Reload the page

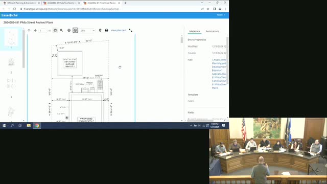click(x=14, y=9)
